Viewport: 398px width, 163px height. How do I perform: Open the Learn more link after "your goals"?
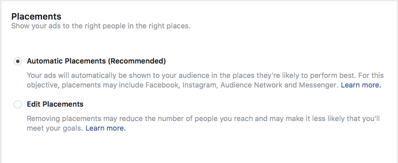(x=105, y=128)
